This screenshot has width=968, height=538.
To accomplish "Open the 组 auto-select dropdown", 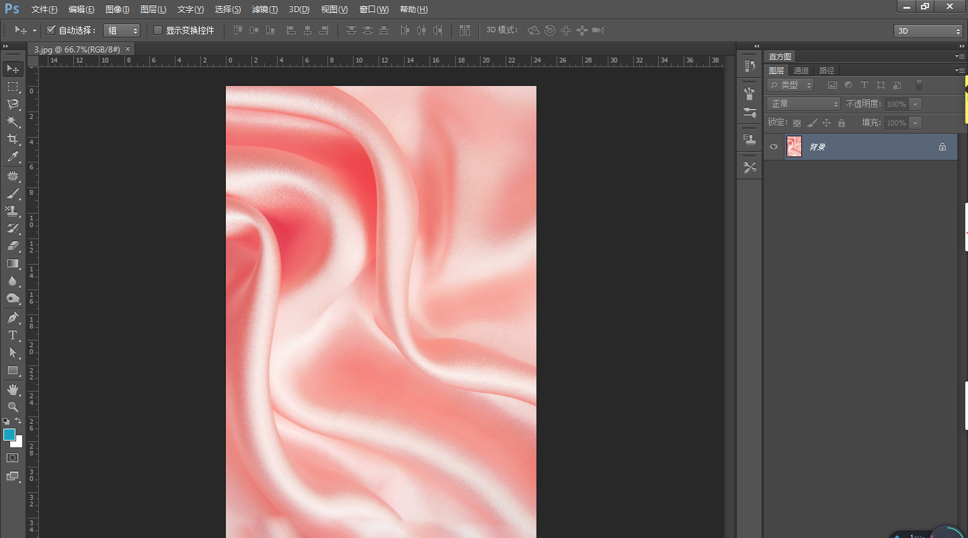I will pos(122,30).
